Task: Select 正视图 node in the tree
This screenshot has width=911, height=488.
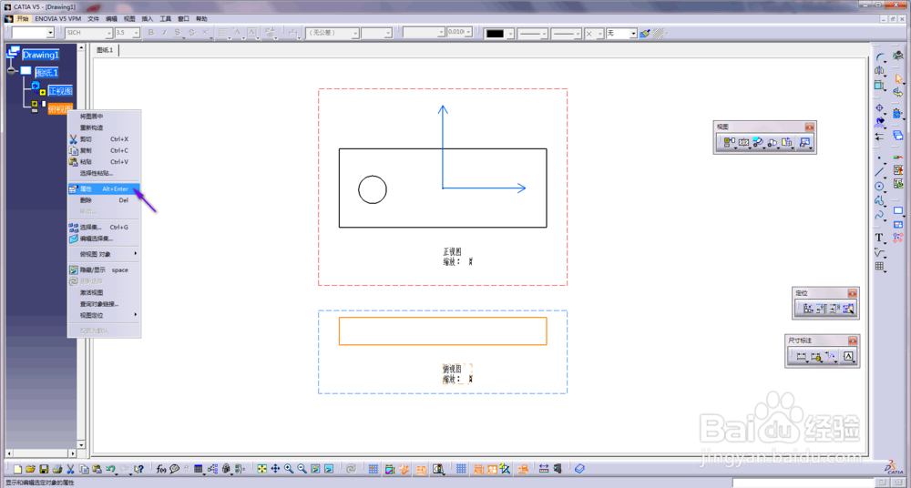Action: 60,91
